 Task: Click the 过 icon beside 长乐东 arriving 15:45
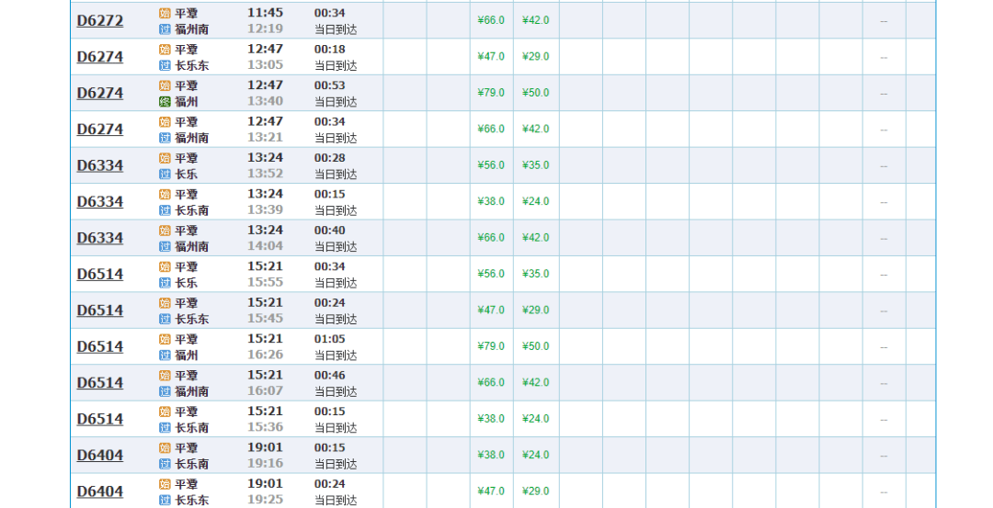165,320
